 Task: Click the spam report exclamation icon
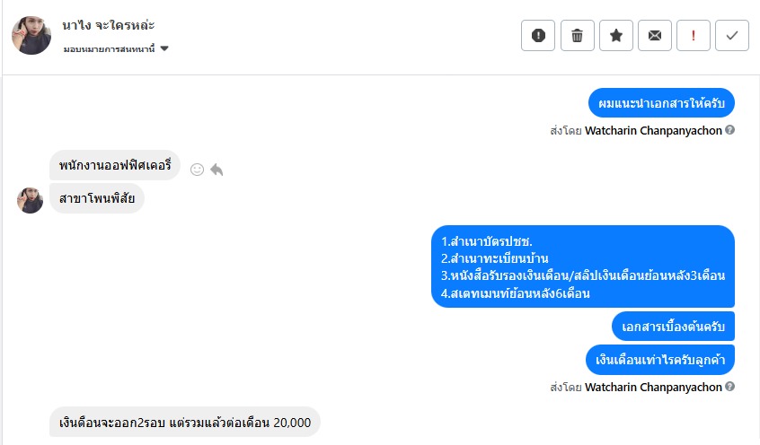538,36
